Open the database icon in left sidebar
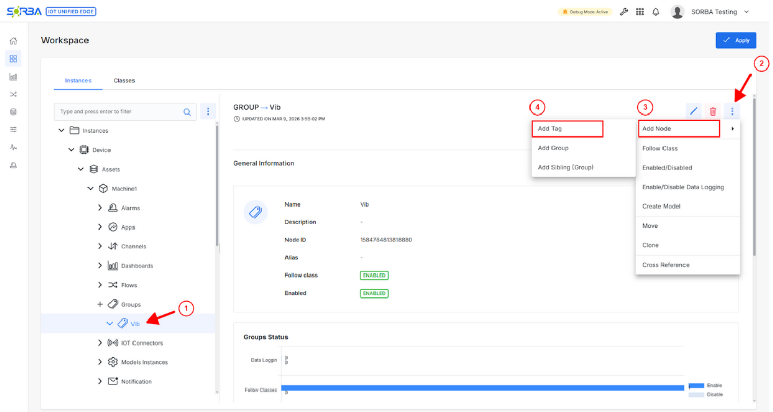Screen dimensions: 773x412 (x=13, y=112)
